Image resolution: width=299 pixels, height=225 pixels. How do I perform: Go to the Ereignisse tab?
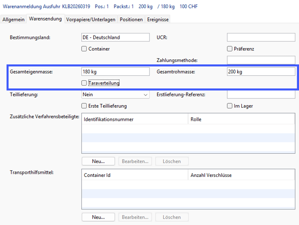coord(158,19)
